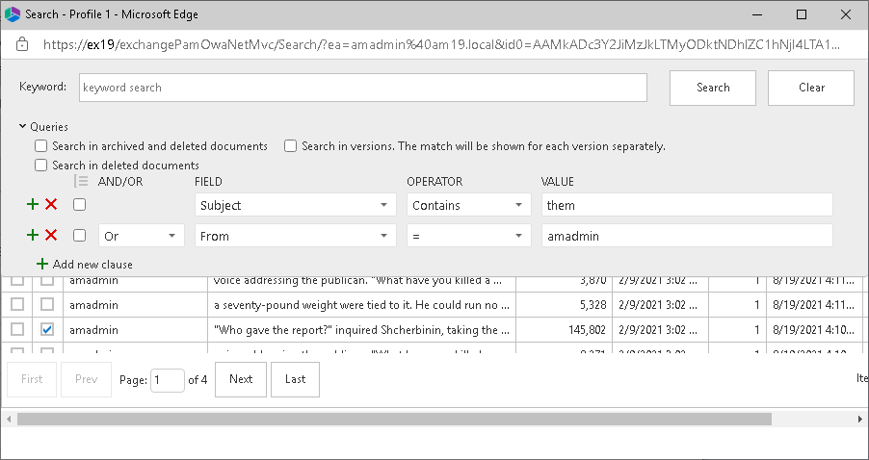Image resolution: width=869 pixels, height=460 pixels.
Task: Enable Search in versions checkbox
Action: (290, 146)
